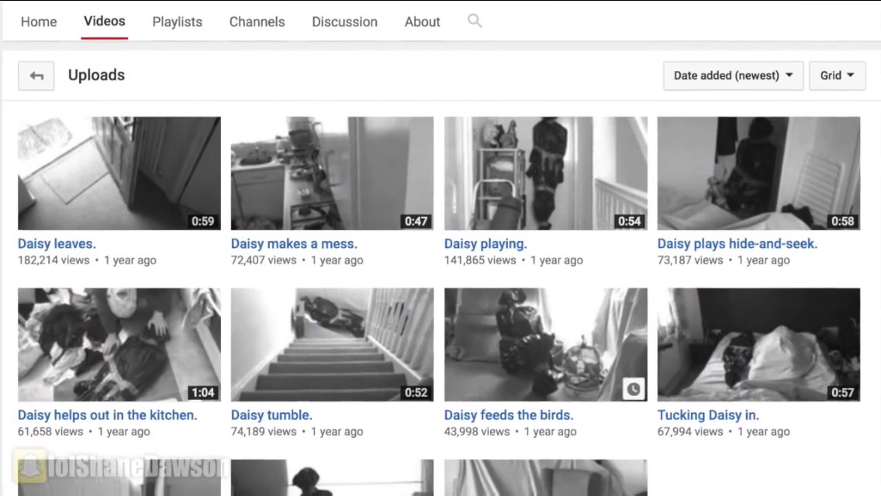Click the 73,187 views text
This screenshot has width=881, height=496.
(x=690, y=260)
